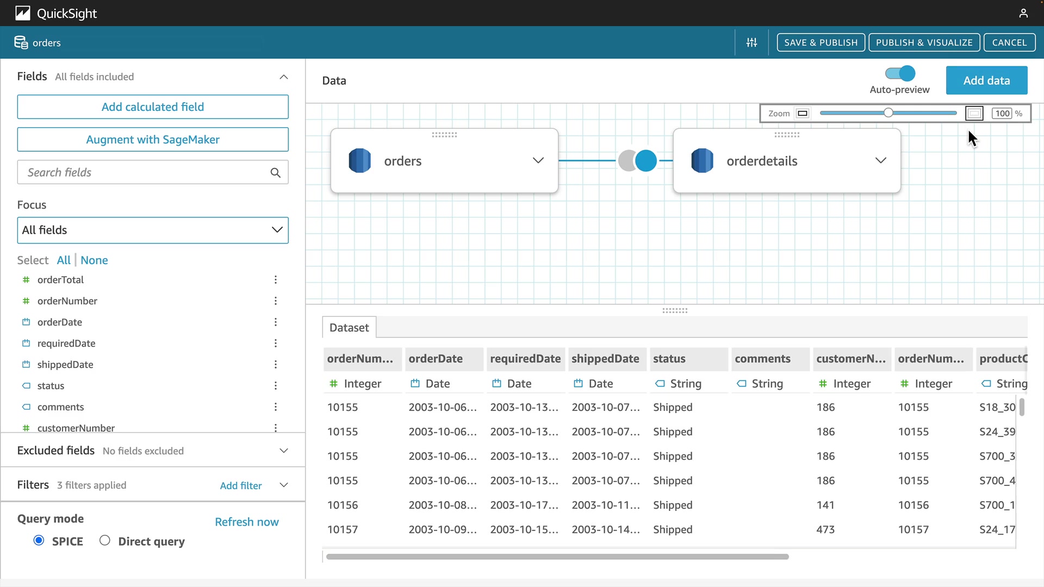
Task: Click the orders table database icon
Action: point(359,161)
